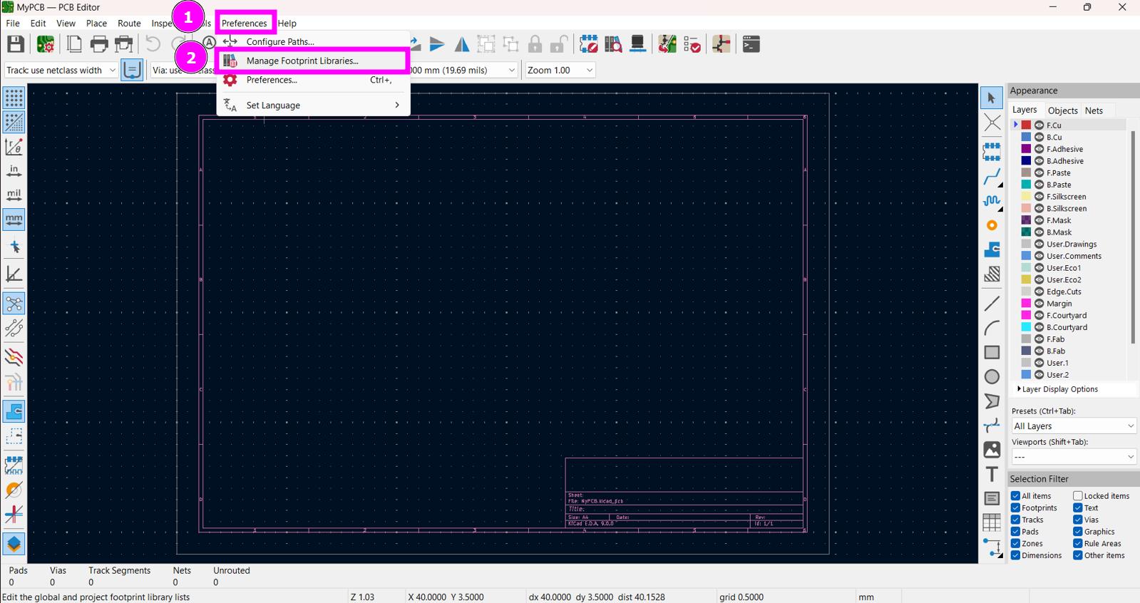The width and height of the screenshot is (1140, 603).
Task: Activate the Place Footprints tool
Action: (992, 151)
